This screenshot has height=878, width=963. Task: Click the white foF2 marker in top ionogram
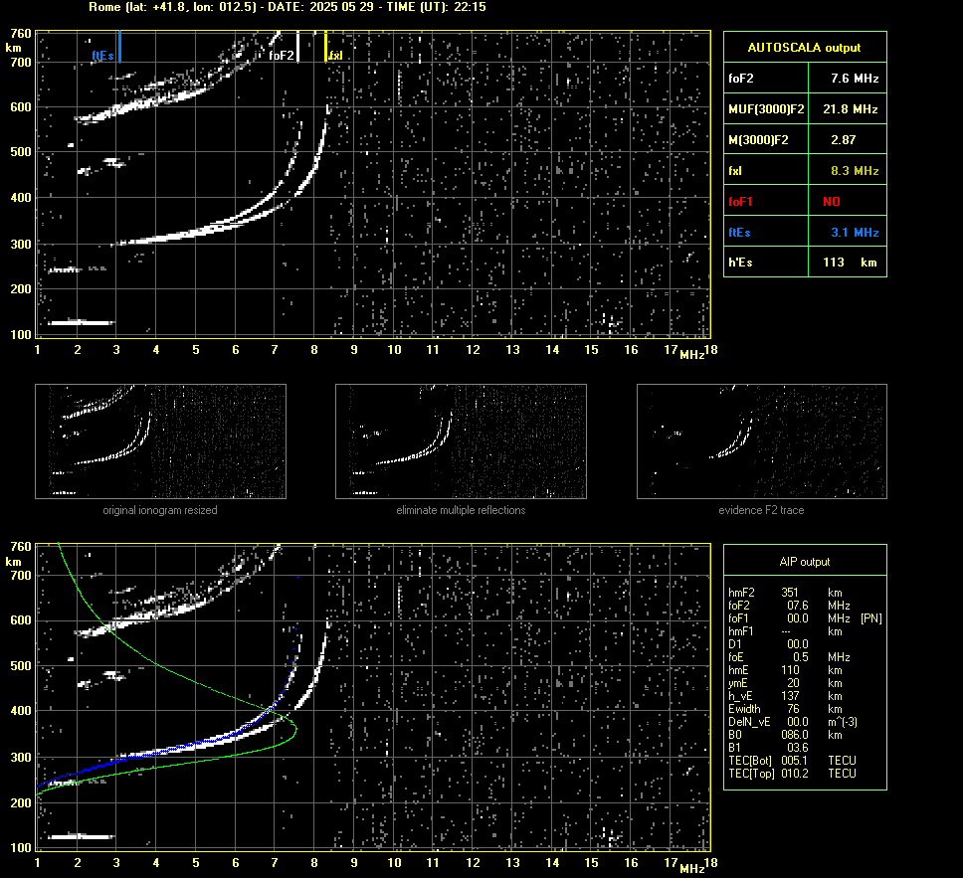(297, 47)
